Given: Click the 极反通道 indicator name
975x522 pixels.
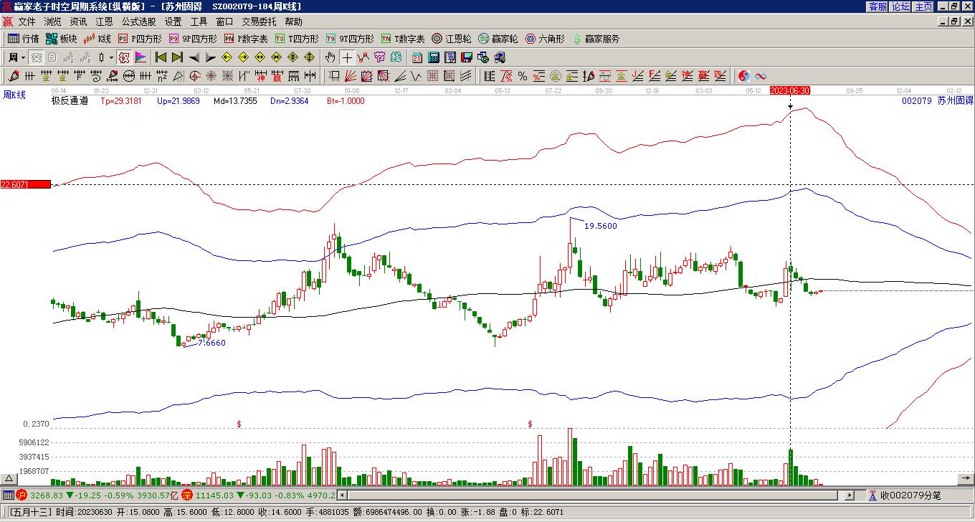Looking at the screenshot, I should point(70,101).
